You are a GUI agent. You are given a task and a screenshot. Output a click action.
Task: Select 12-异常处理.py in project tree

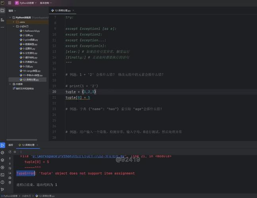click(29, 80)
